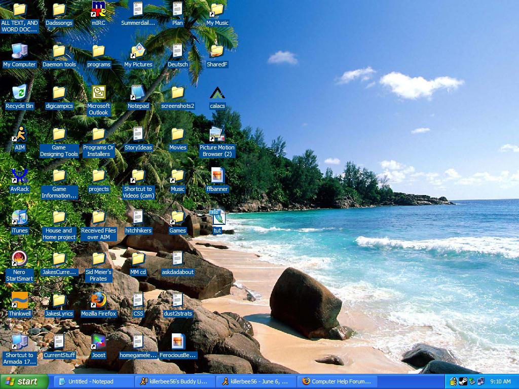
Task: Click the clock showing 9:10 AM
Action: click(500, 381)
